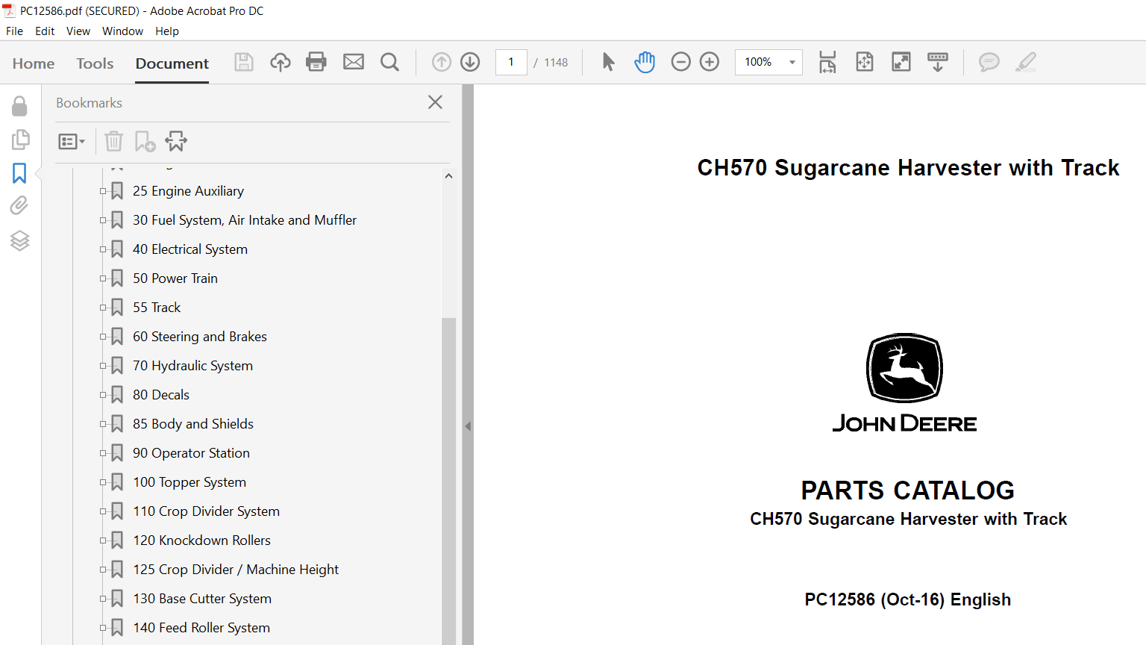This screenshot has height=645, width=1146.
Task: Delete selected bookmark trash icon
Action: click(x=114, y=141)
